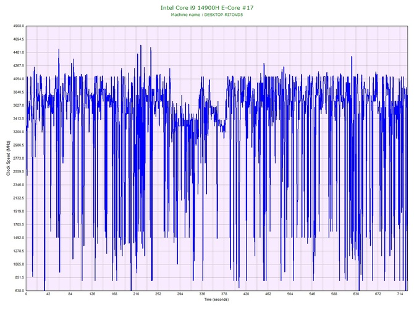Click the 294 seconds tick label
The image size is (414, 310).
tap(180, 294)
